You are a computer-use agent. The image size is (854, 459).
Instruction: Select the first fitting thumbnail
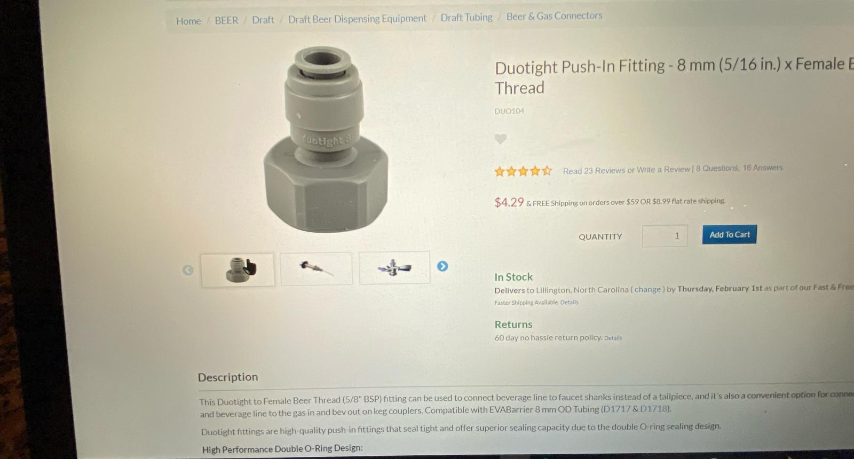[x=238, y=270]
